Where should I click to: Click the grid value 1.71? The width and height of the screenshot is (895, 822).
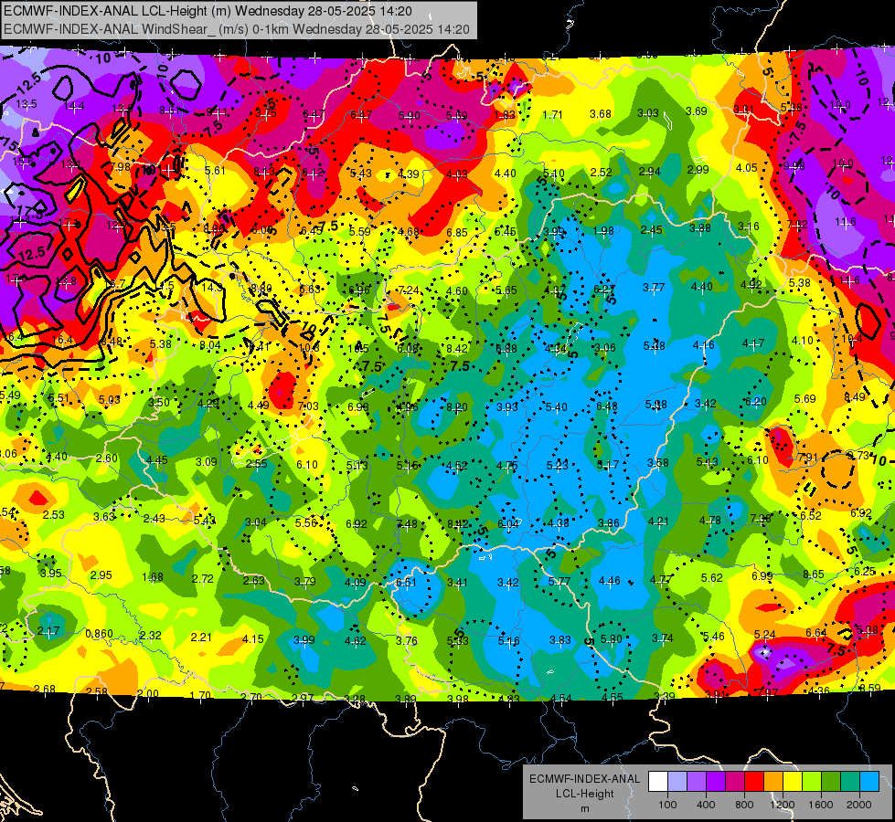[x=552, y=115]
